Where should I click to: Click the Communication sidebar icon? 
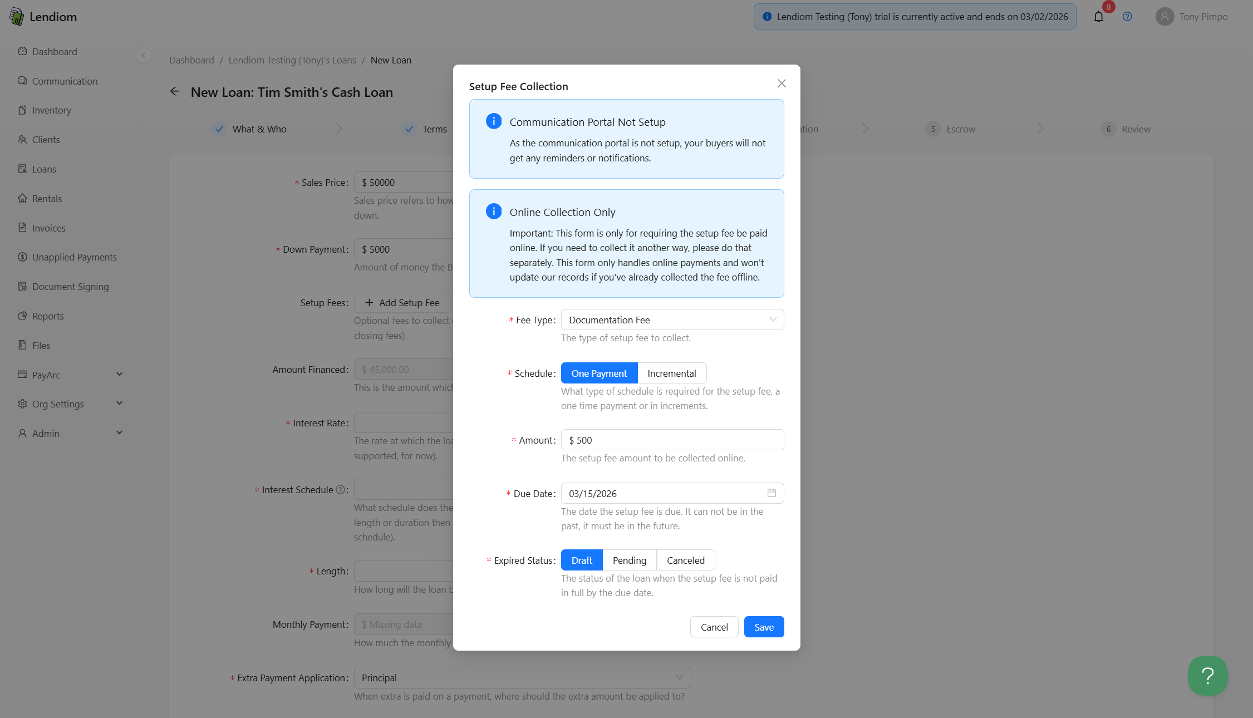pyautogui.click(x=22, y=81)
